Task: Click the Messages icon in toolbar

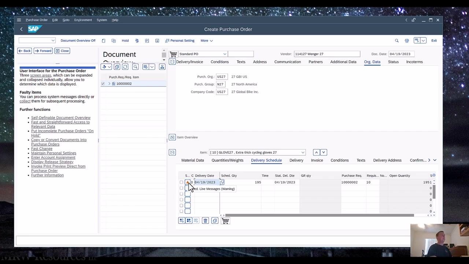Action: [147, 41]
